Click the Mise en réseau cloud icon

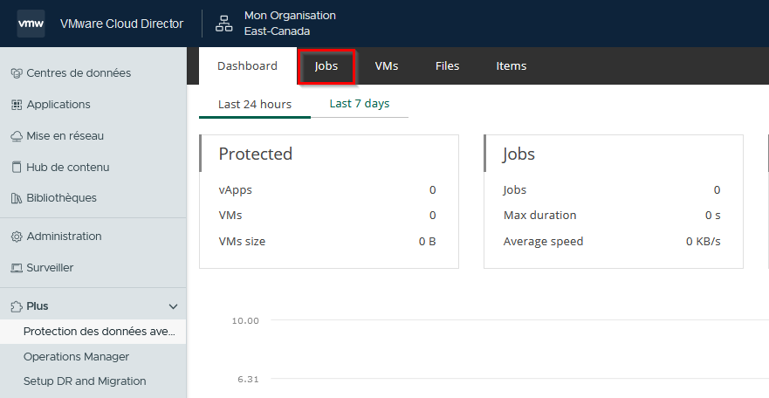point(17,136)
